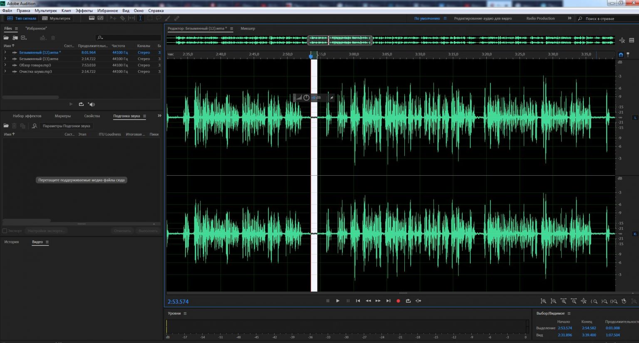Viewport: 639px width, 343px height.
Task: Toggle loop playback in Files panel preview
Action: [x=81, y=104]
